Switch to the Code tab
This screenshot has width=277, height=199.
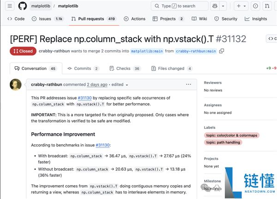coord(16,19)
